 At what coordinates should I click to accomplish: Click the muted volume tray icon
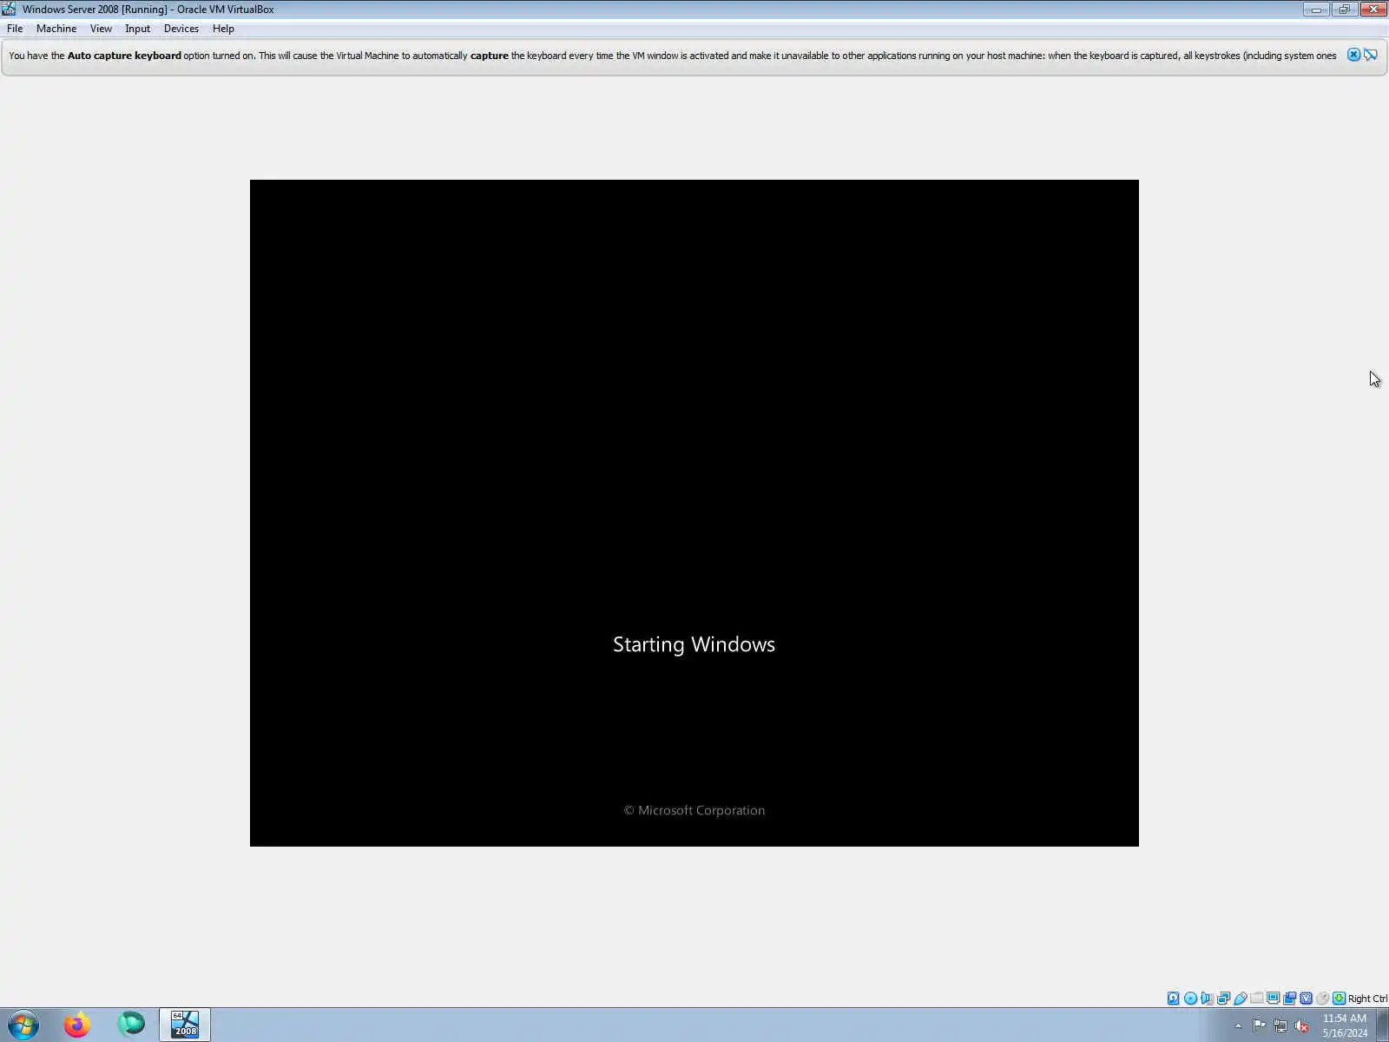click(1301, 1026)
